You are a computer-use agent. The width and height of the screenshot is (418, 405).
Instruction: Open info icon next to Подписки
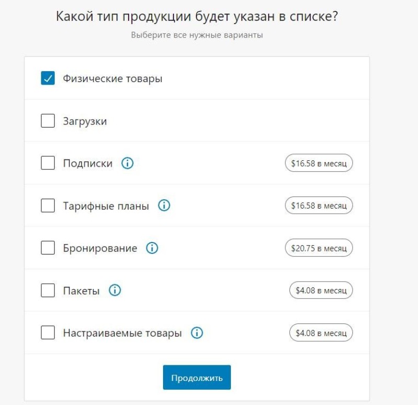pyautogui.click(x=127, y=163)
